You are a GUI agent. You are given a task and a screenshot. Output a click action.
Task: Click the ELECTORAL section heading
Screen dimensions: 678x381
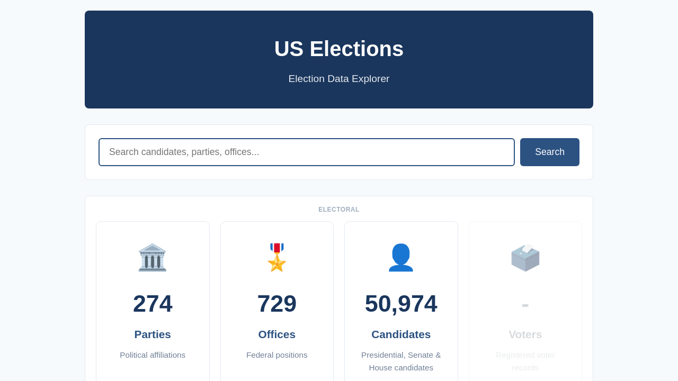tap(339, 210)
